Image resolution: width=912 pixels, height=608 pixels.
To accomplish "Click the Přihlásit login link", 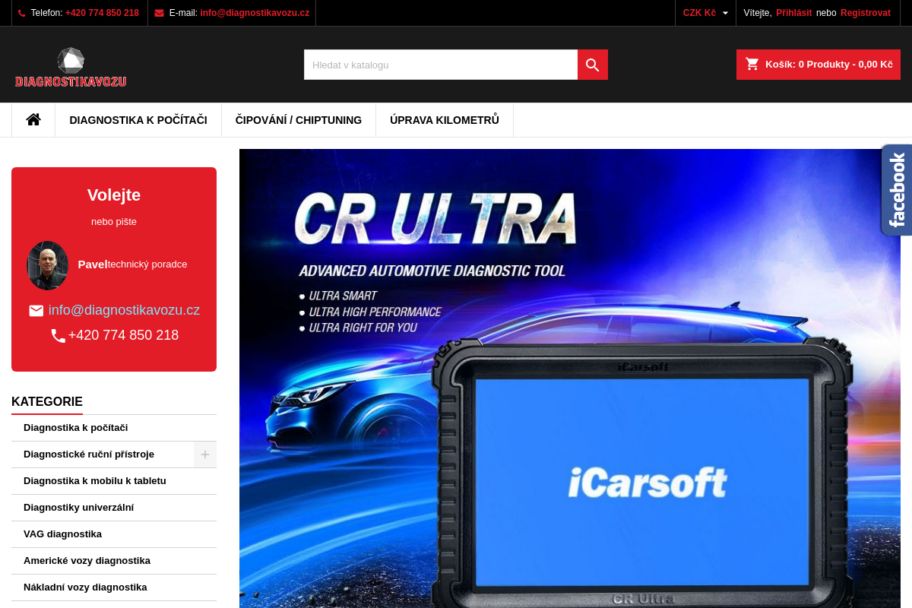I will [793, 13].
